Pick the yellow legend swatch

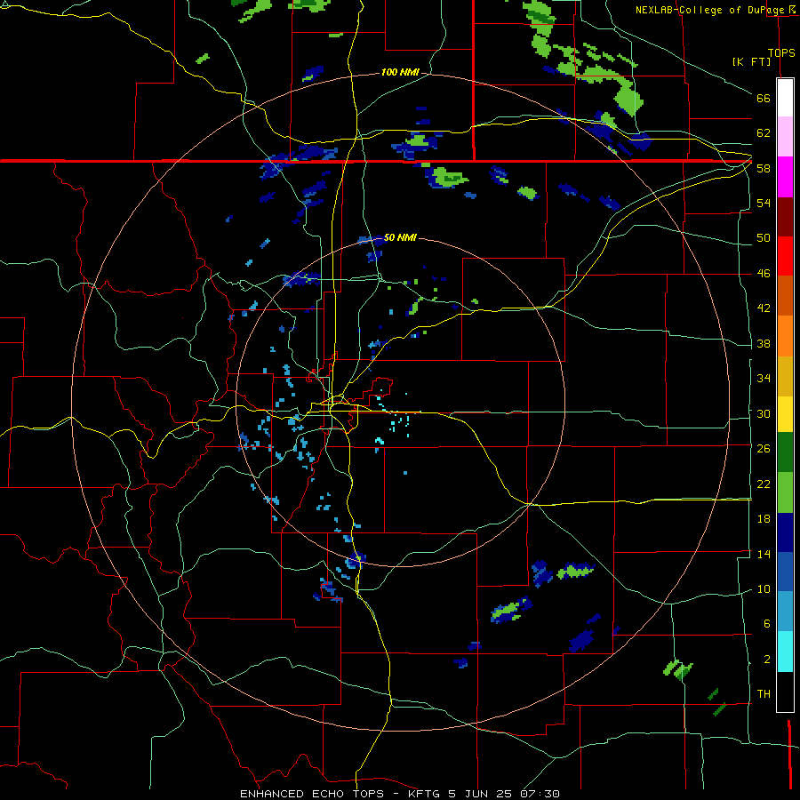[785, 414]
